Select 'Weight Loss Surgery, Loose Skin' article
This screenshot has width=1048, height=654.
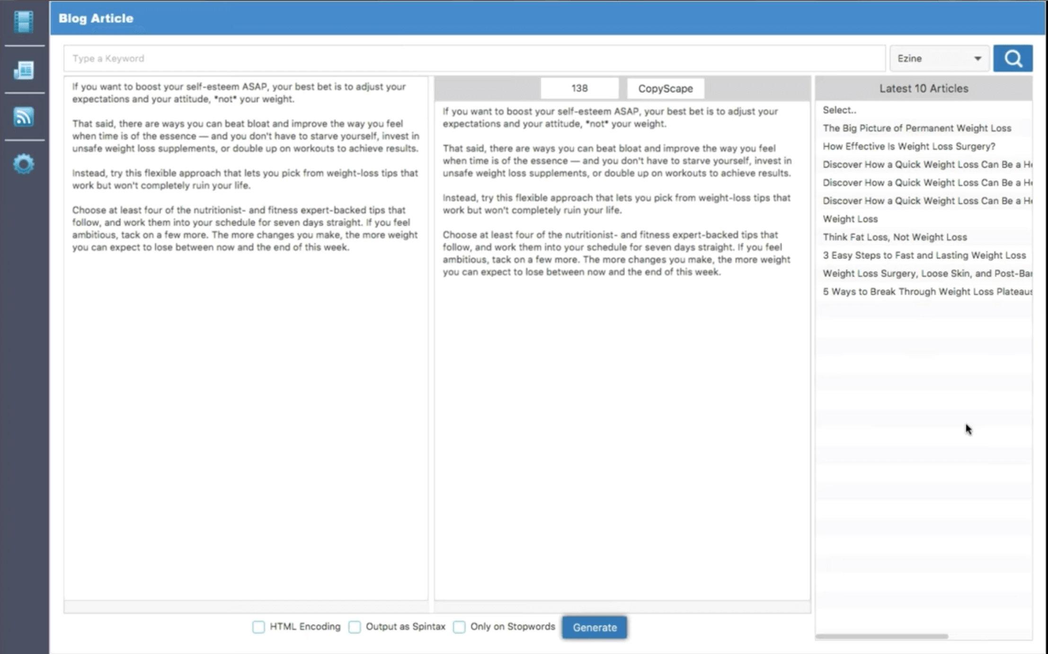click(924, 274)
